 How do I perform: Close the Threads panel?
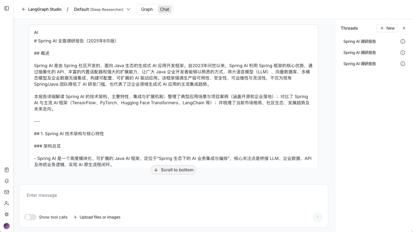click(x=404, y=28)
